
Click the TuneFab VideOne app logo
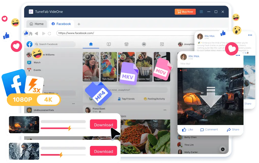pyautogui.click(x=31, y=11)
